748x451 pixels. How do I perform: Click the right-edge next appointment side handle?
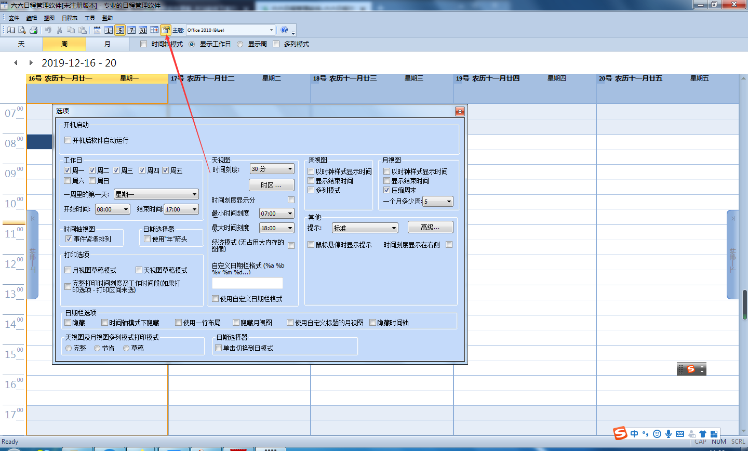tap(732, 255)
